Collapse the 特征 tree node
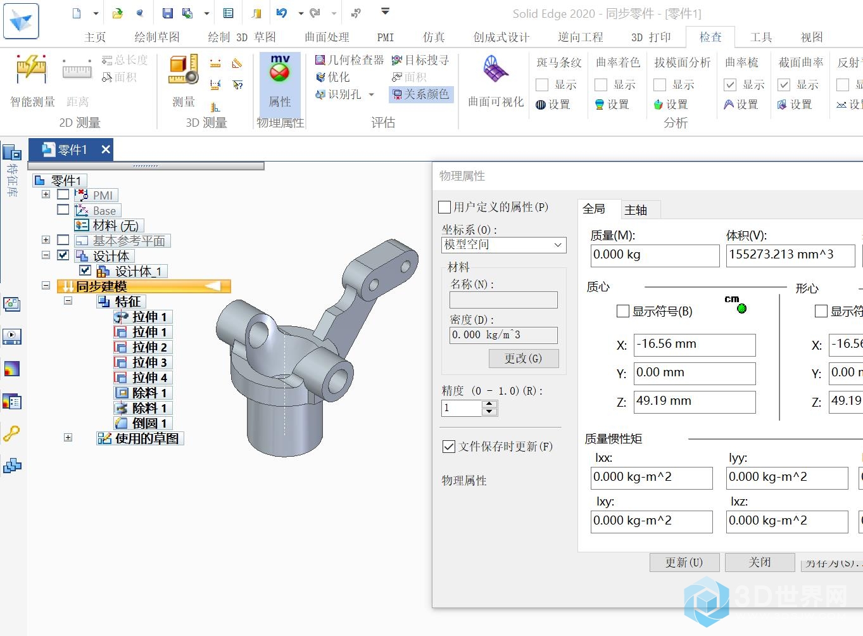This screenshot has width=863, height=636. 68,301
